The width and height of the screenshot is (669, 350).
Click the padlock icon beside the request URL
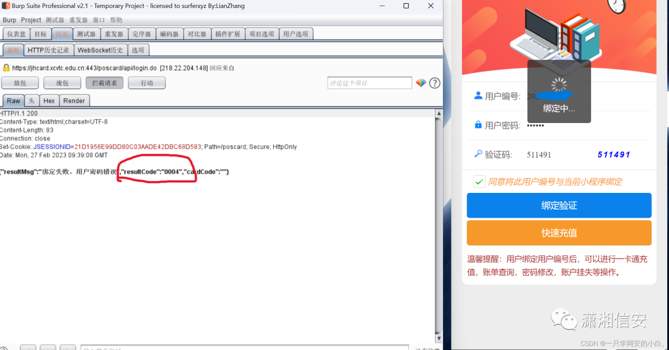[x=6, y=67]
